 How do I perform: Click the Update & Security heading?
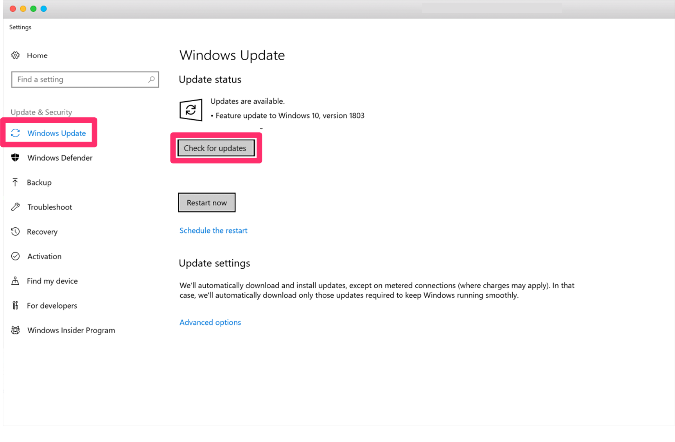(x=41, y=112)
